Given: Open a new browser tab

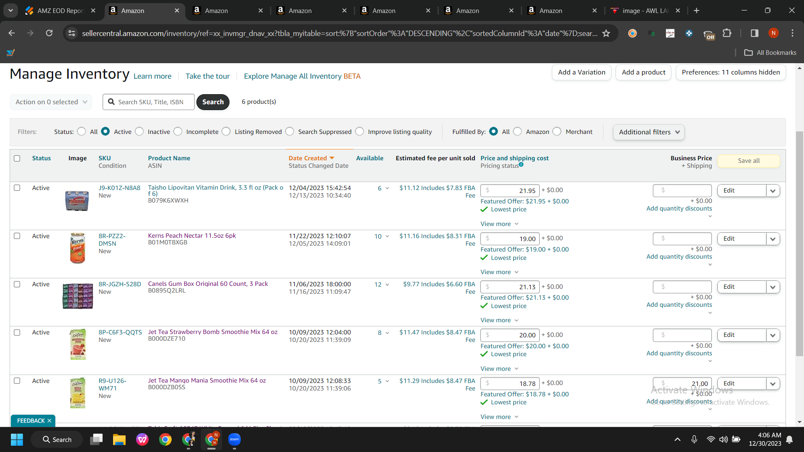Looking at the screenshot, I should pyautogui.click(x=697, y=10).
